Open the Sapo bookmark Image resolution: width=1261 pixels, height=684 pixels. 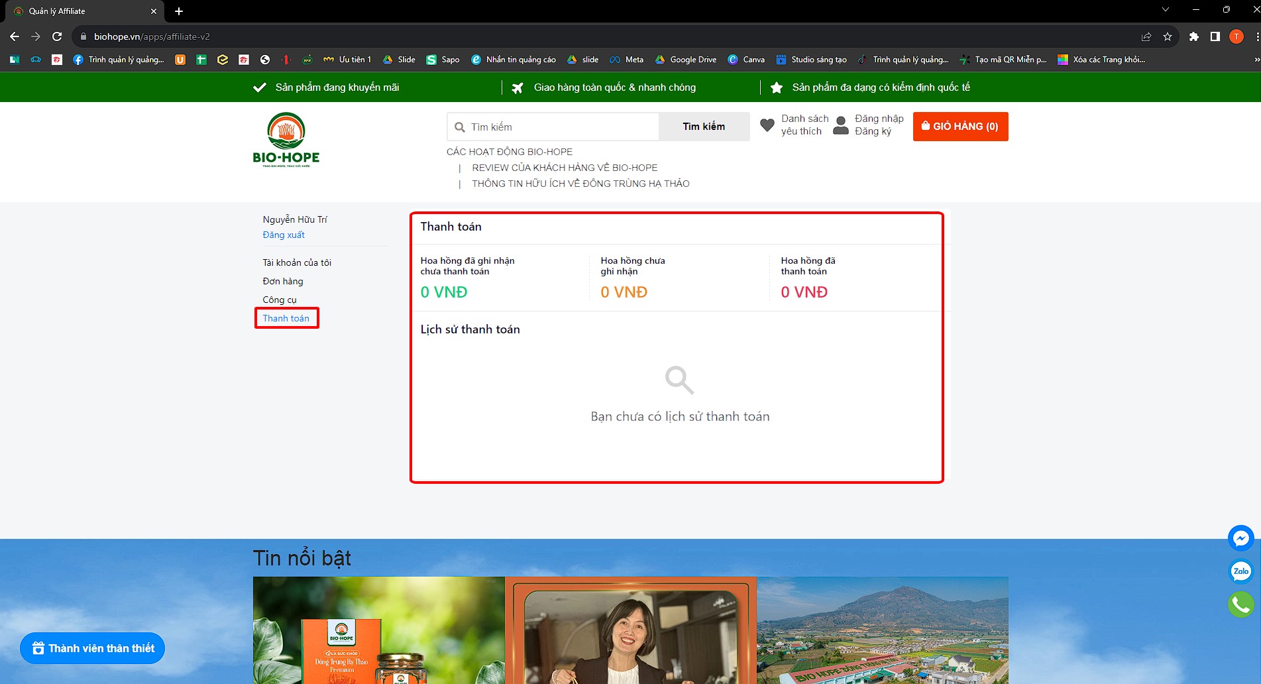pos(443,60)
